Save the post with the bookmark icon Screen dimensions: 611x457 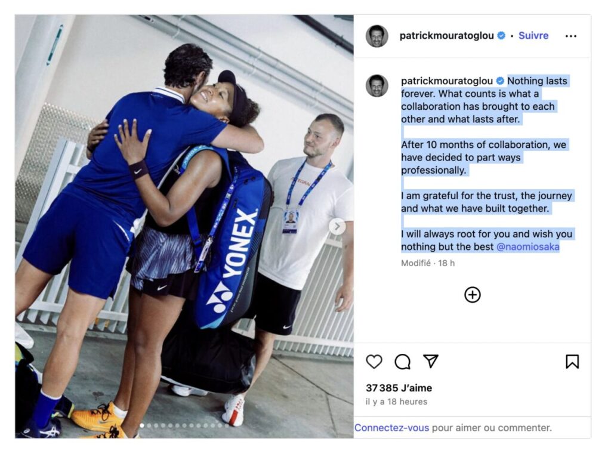coord(572,362)
